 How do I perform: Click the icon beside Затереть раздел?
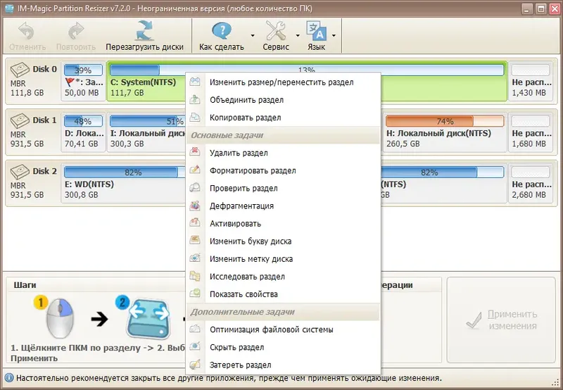coord(195,364)
